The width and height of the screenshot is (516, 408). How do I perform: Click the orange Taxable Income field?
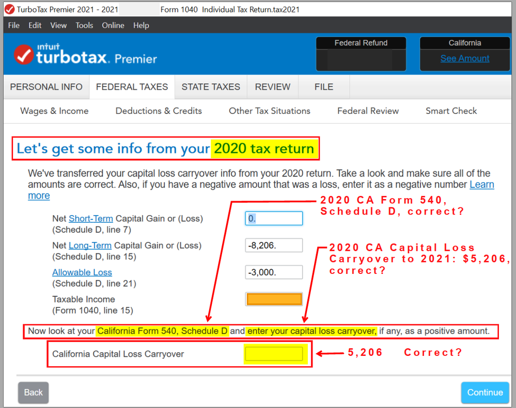click(274, 299)
